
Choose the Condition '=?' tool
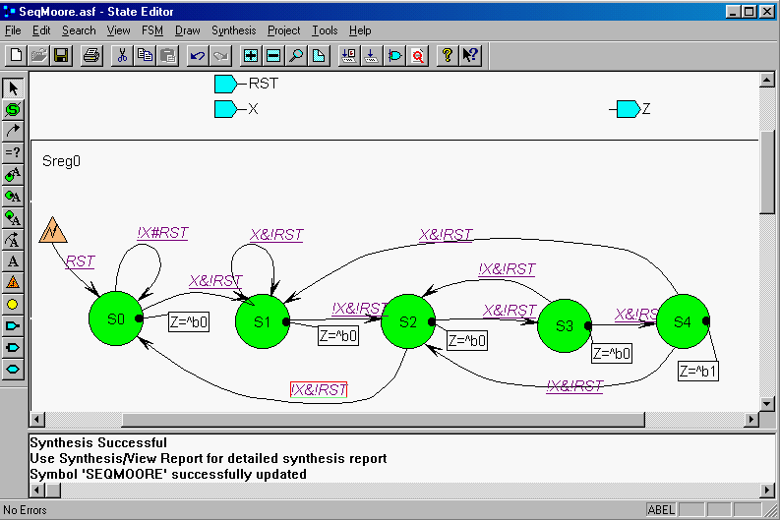click(x=14, y=152)
